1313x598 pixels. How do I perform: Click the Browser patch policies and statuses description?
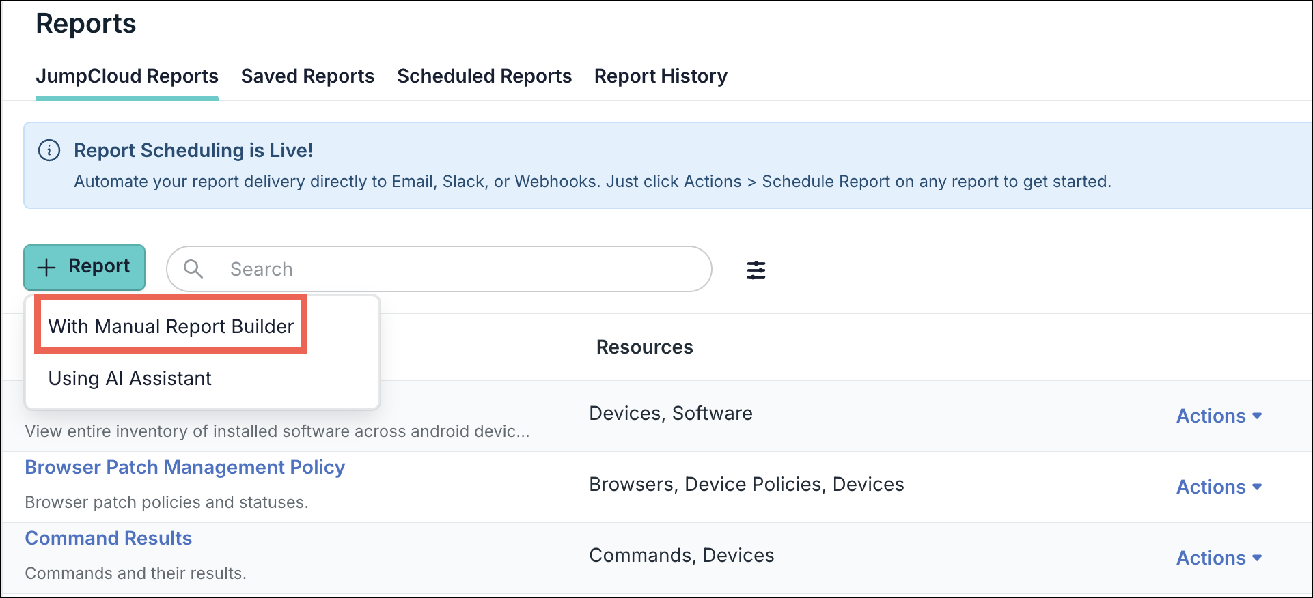click(167, 502)
